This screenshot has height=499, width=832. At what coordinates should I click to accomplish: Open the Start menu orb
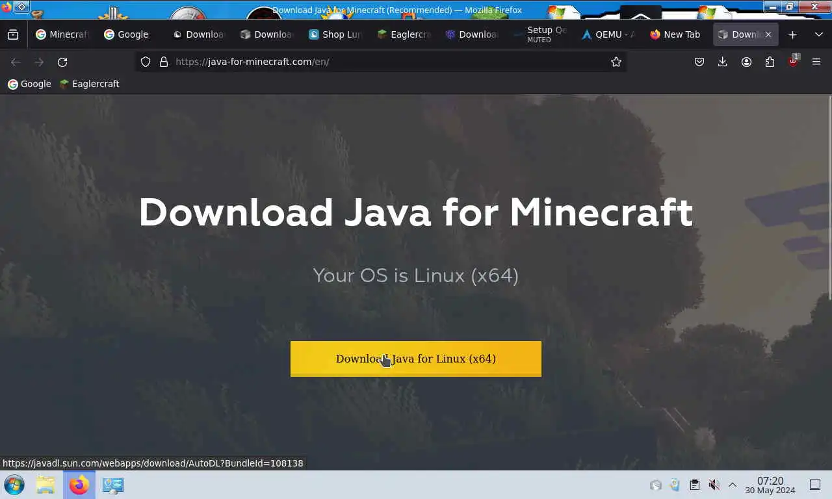pyautogui.click(x=14, y=485)
